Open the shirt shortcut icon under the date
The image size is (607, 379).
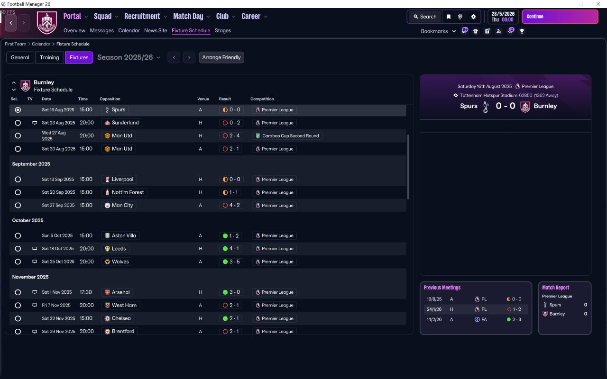click(x=476, y=31)
